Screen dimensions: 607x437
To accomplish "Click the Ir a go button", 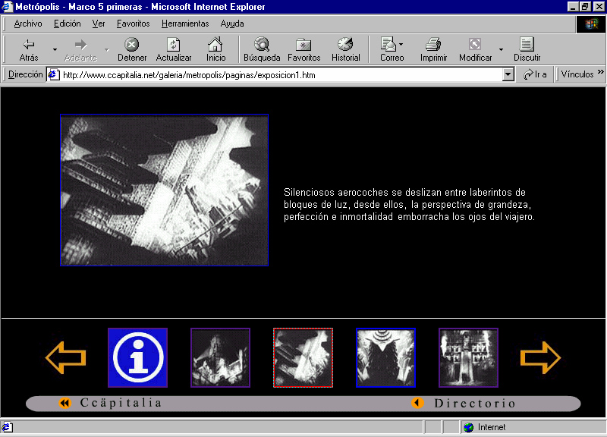I will point(535,74).
